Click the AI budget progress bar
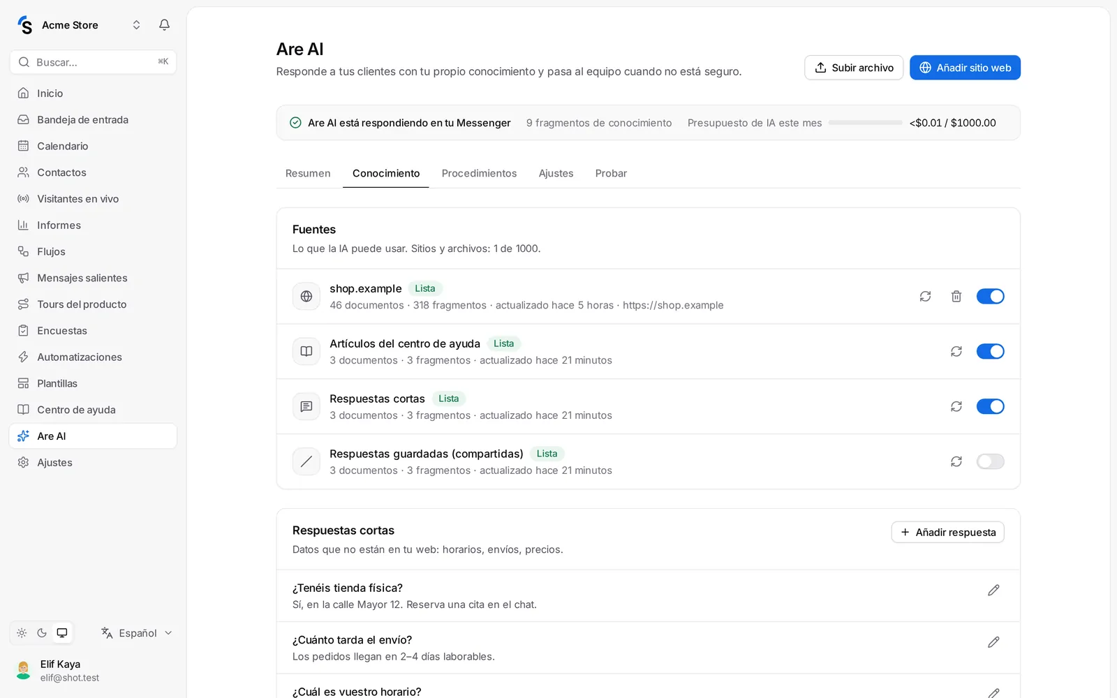This screenshot has width=1117, height=698. tap(865, 123)
